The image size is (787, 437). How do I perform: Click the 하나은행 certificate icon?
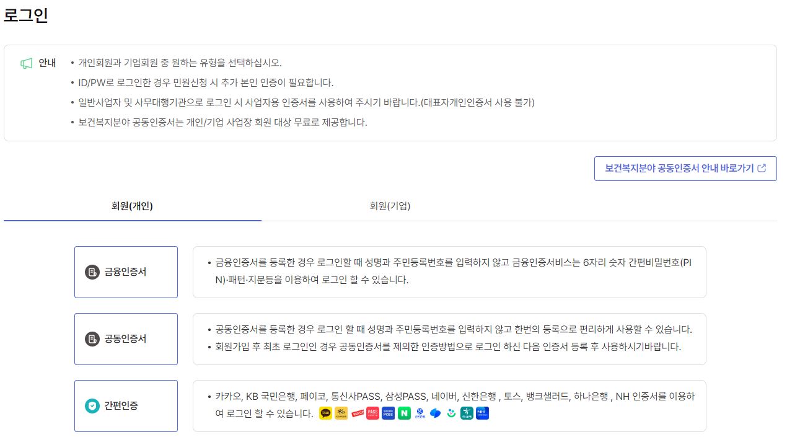pos(466,413)
